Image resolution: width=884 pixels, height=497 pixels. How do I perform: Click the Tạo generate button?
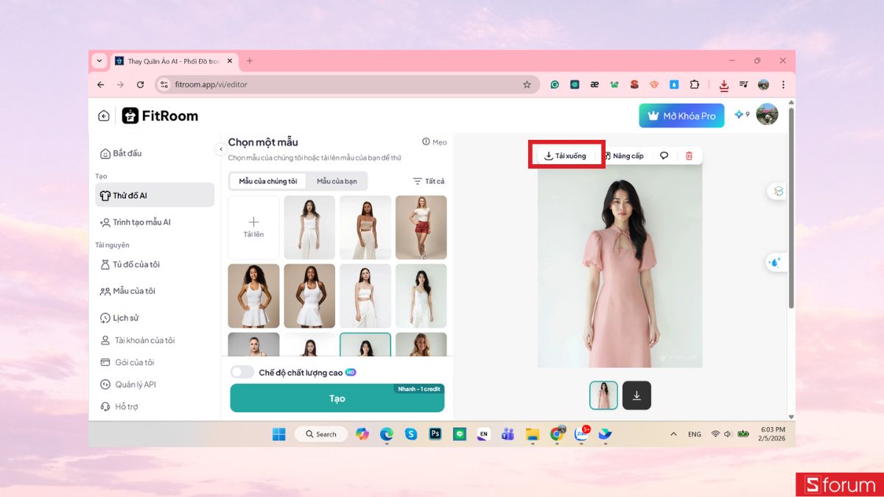point(337,398)
